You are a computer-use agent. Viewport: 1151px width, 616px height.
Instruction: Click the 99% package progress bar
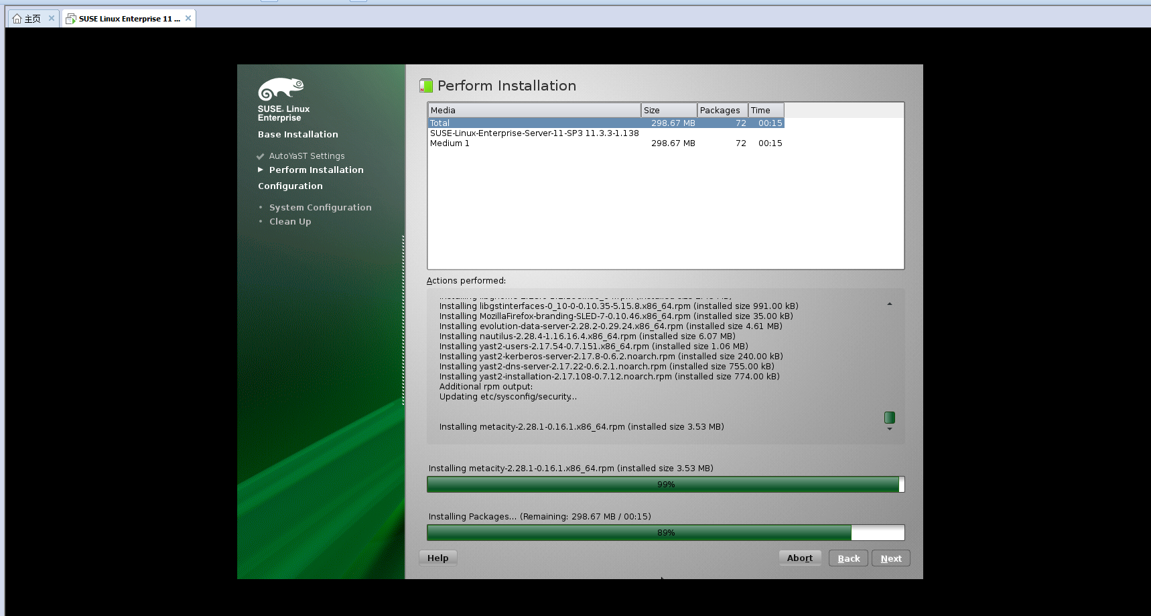point(666,485)
